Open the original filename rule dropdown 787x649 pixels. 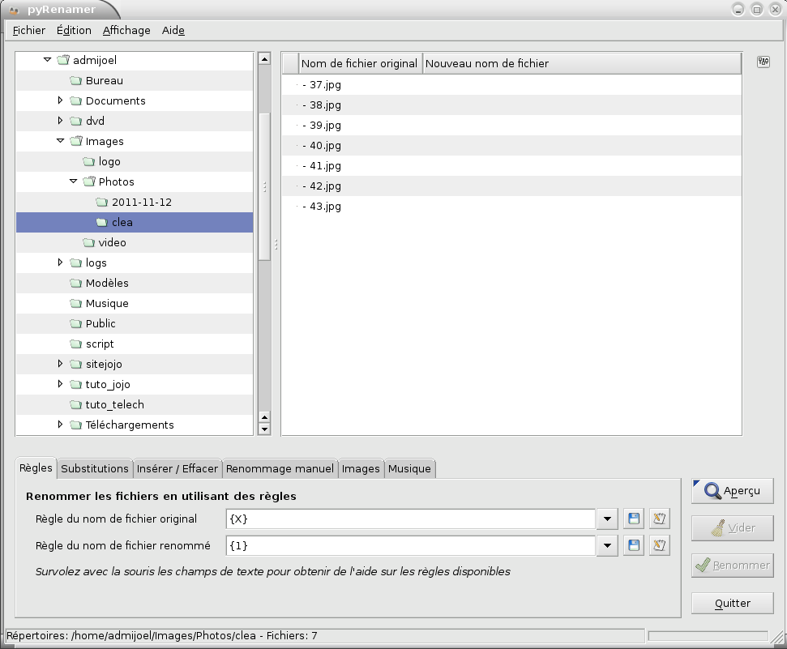coord(607,519)
